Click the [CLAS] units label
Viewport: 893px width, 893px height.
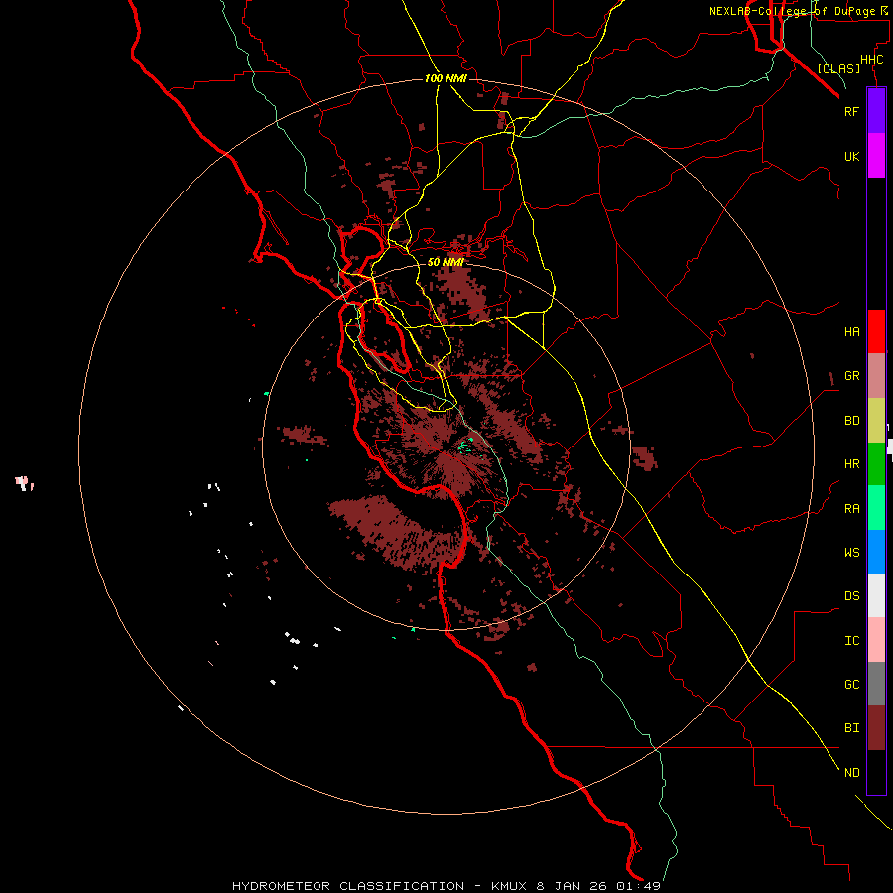coord(838,69)
